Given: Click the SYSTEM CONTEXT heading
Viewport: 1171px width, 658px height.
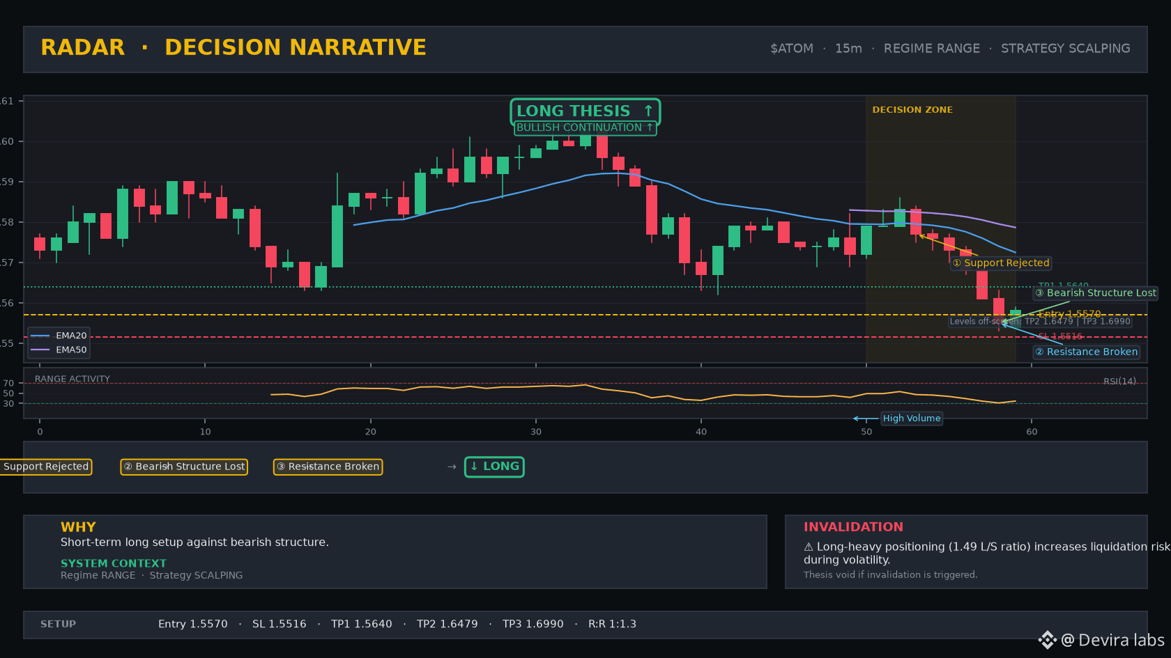Looking at the screenshot, I should tap(114, 563).
